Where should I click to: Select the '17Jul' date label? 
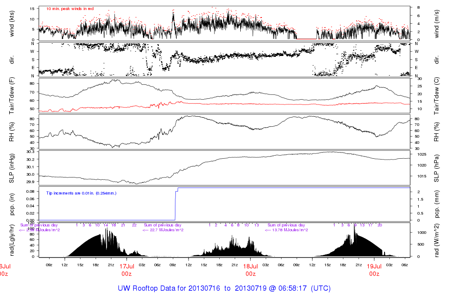[x=127, y=266]
